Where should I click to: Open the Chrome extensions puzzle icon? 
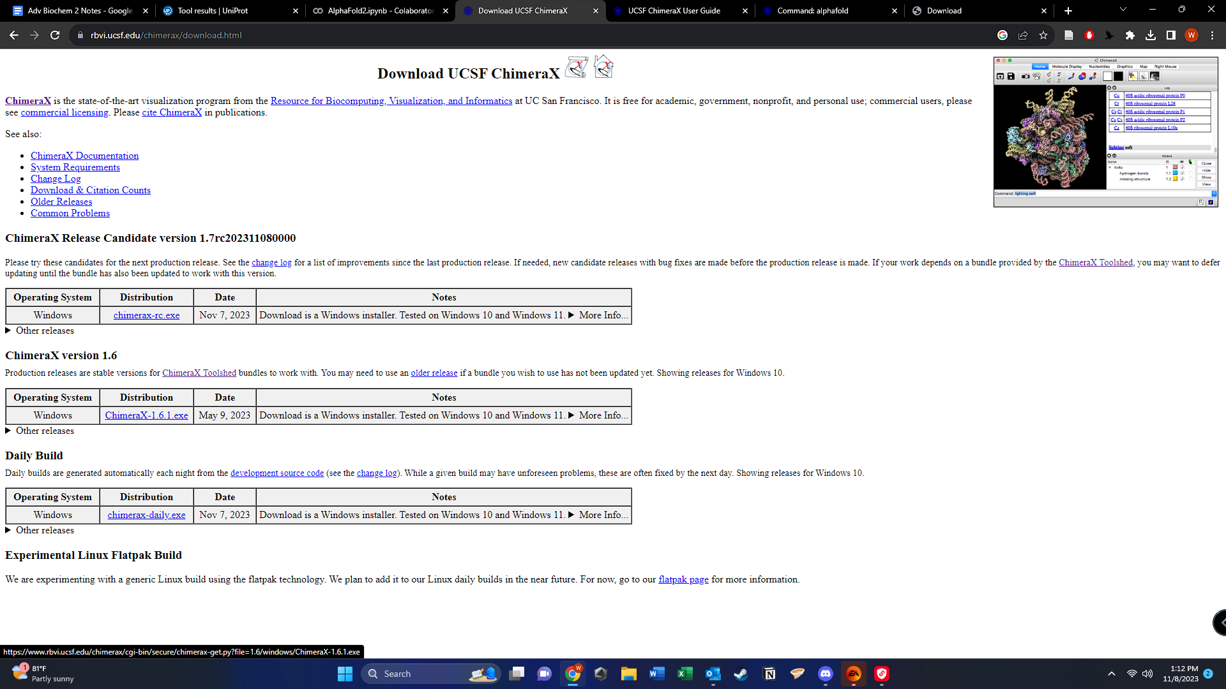pyautogui.click(x=1130, y=35)
